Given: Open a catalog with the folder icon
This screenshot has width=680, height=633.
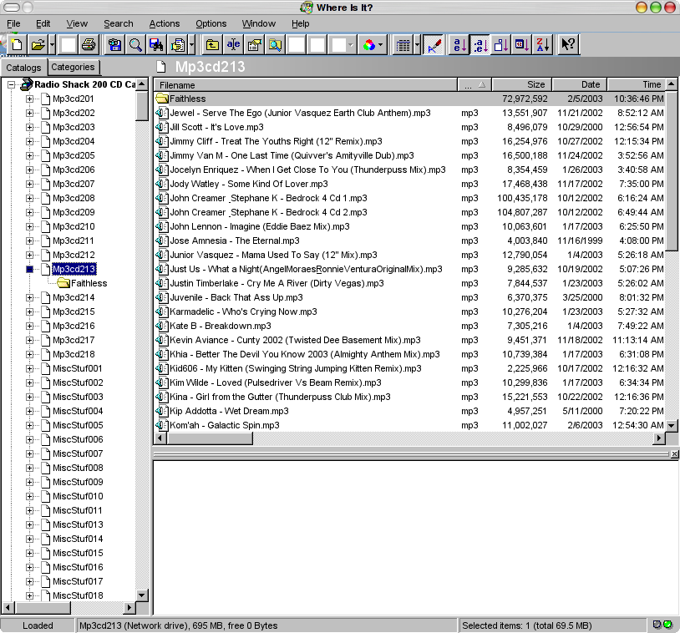Looking at the screenshot, I should [x=38, y=44].
